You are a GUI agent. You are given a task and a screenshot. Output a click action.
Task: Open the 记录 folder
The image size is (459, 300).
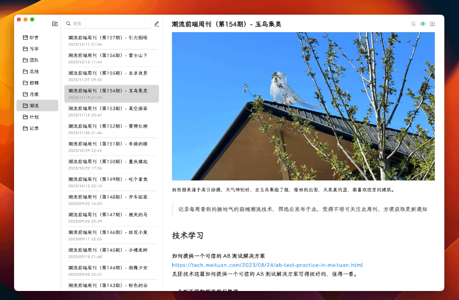coord(37,128)
